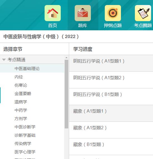
Task: Open 藏象（A1型题2）row
Action: point(111,130)
